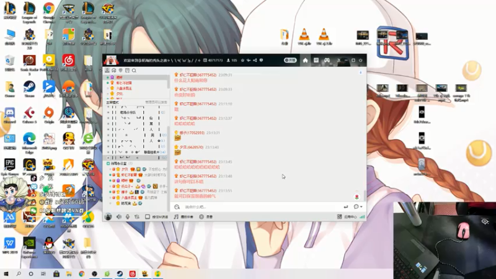This screenshot has height=279, width=496.
Task: Click the top user list scrollbar
Action: [x=168, y=81]
